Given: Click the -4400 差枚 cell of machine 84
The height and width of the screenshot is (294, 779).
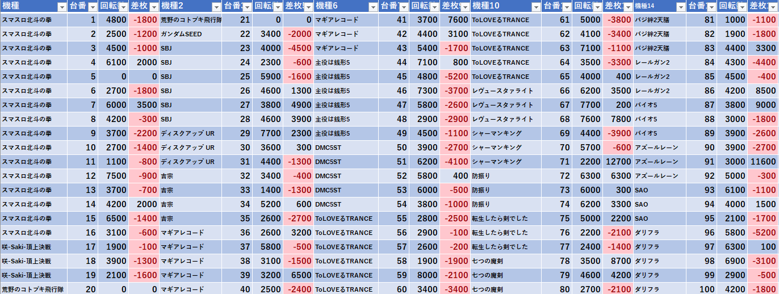Looking at the screenshot, I should (x=763, y=62).
